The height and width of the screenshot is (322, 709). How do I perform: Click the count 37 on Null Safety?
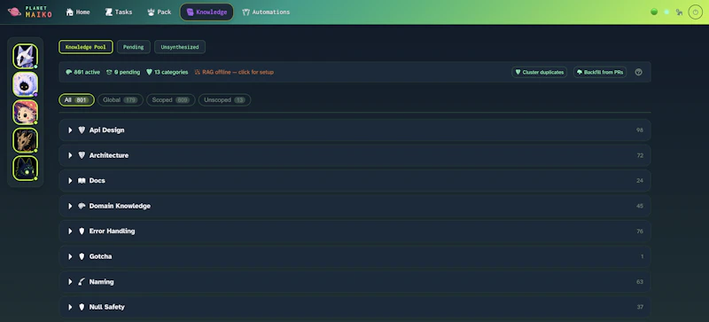tap(640, 307)
